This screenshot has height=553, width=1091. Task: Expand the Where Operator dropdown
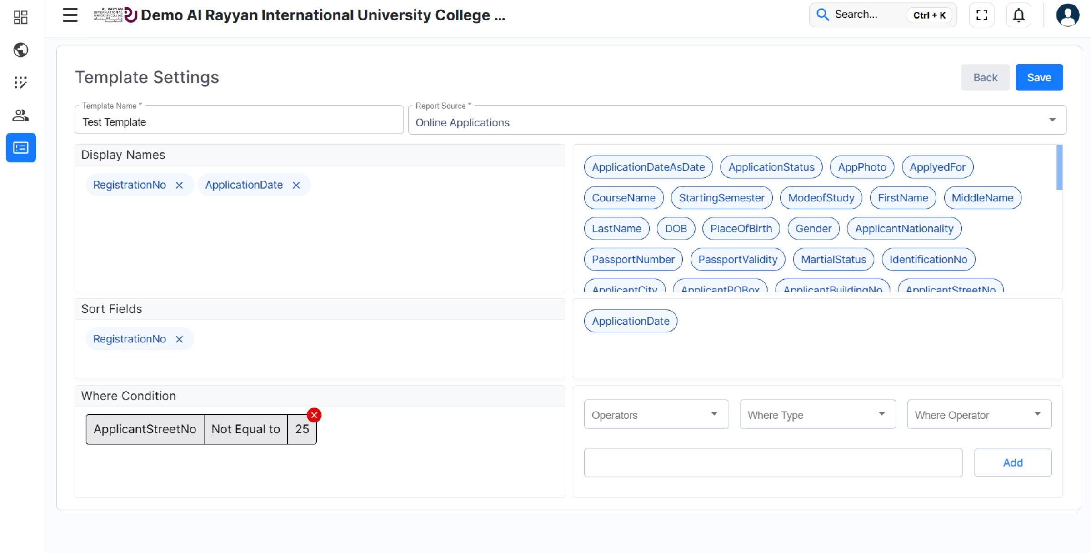[979, 415]
